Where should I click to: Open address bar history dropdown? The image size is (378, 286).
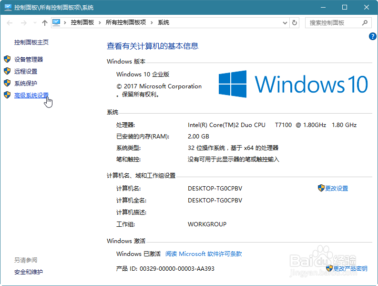285,23
